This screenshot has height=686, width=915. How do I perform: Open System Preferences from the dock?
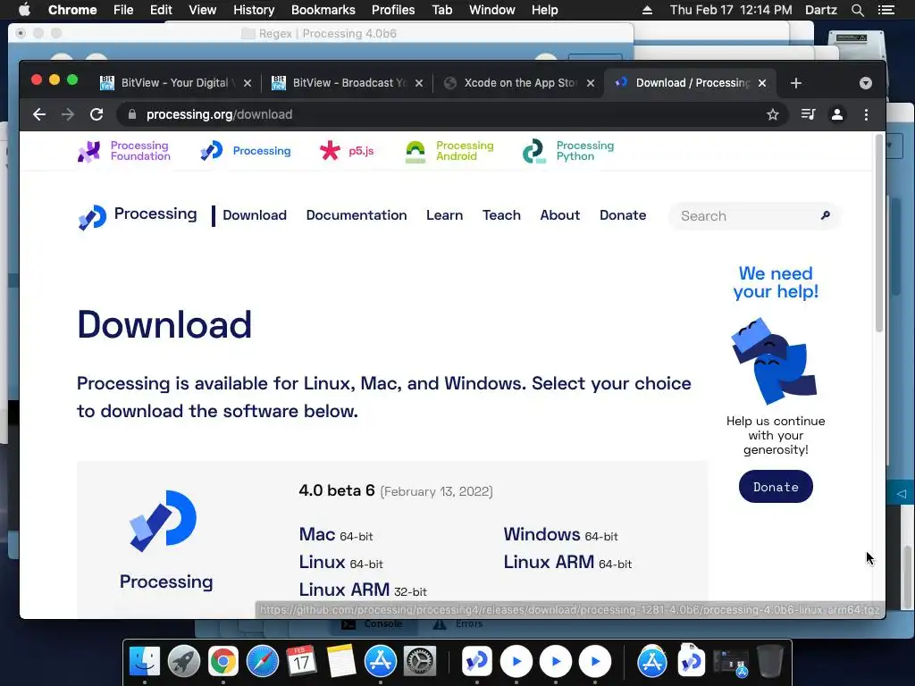tap(420, 662)
